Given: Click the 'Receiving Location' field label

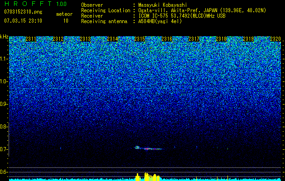Looking at the screenshot, I should coord(106,10).
